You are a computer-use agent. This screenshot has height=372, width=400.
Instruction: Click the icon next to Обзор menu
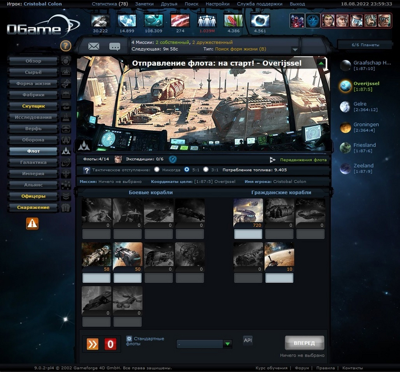tap(66, 61)
